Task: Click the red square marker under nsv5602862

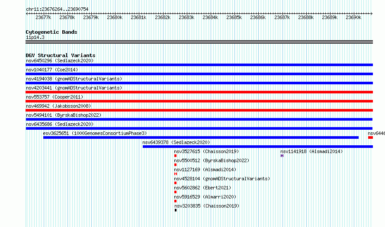Action: tap(175, 192)
